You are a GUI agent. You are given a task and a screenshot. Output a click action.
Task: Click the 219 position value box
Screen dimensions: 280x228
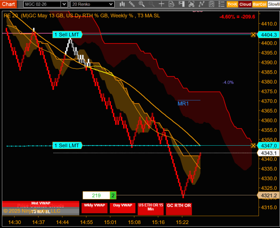pos(96,195)
